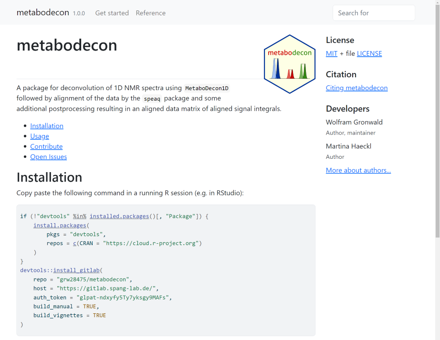This screenshot has height=340, width=440.
Task: Jump to the Contribute section link
Action: pyautogui.click(x=46, y=146)
